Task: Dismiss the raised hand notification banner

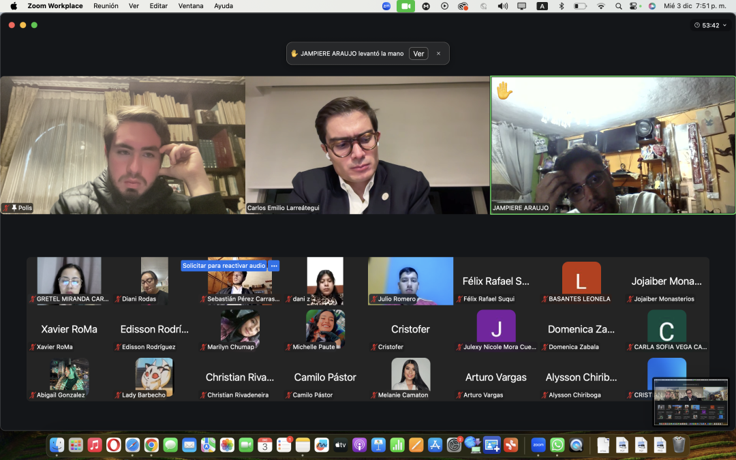Action: coord(438,53)
